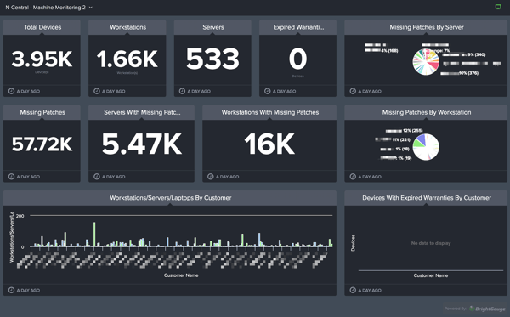
Task: Click the 0 expired warranties value
Action: pyautogui.click(x=298, y=59)
